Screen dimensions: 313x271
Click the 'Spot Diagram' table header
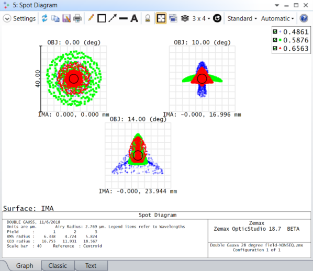point(158,215)
